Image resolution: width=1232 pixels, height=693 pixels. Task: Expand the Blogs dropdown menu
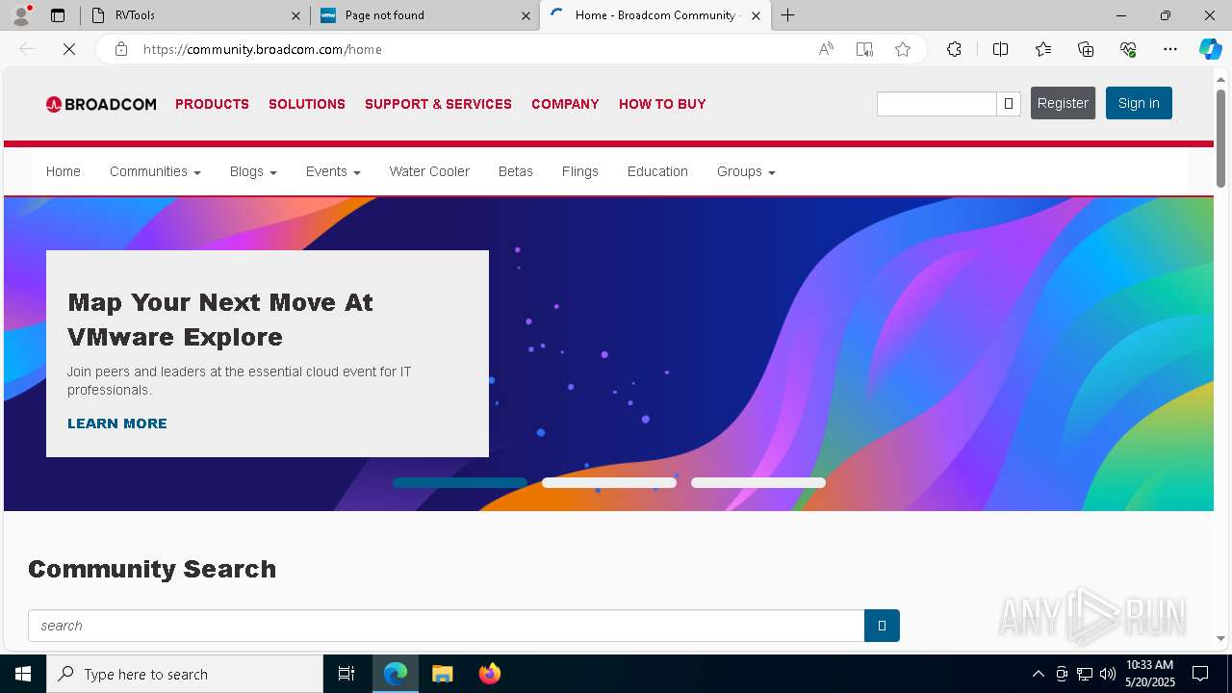point(253,171)
